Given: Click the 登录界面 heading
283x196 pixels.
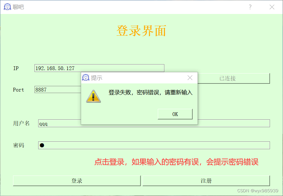Looking at the screenshot, I should [x=141, y=31].
